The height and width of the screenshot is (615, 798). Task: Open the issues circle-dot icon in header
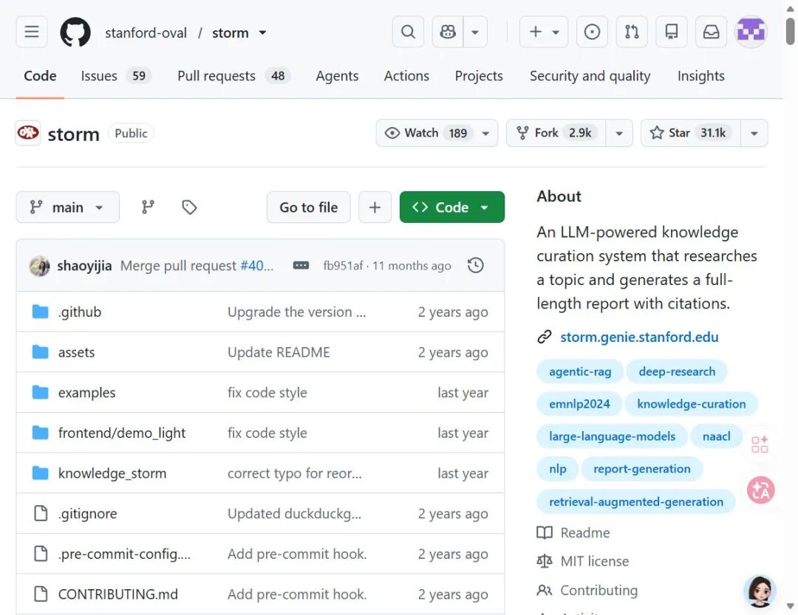click(592, 32)
